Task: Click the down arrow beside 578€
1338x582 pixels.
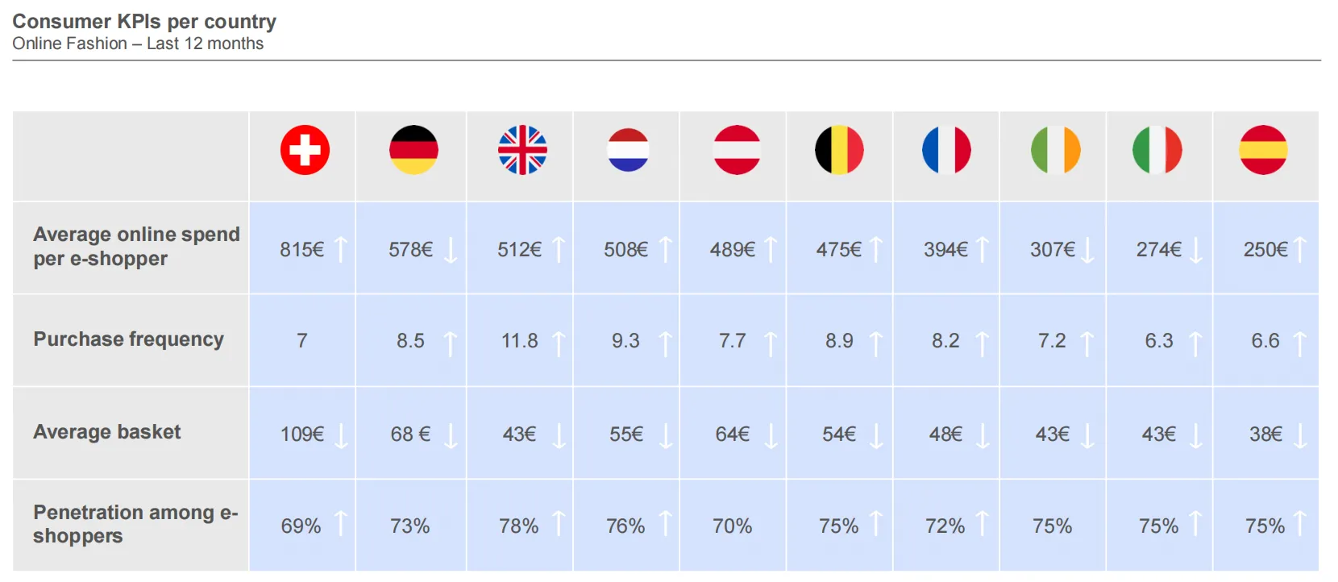Action: [x=451, y=249]
